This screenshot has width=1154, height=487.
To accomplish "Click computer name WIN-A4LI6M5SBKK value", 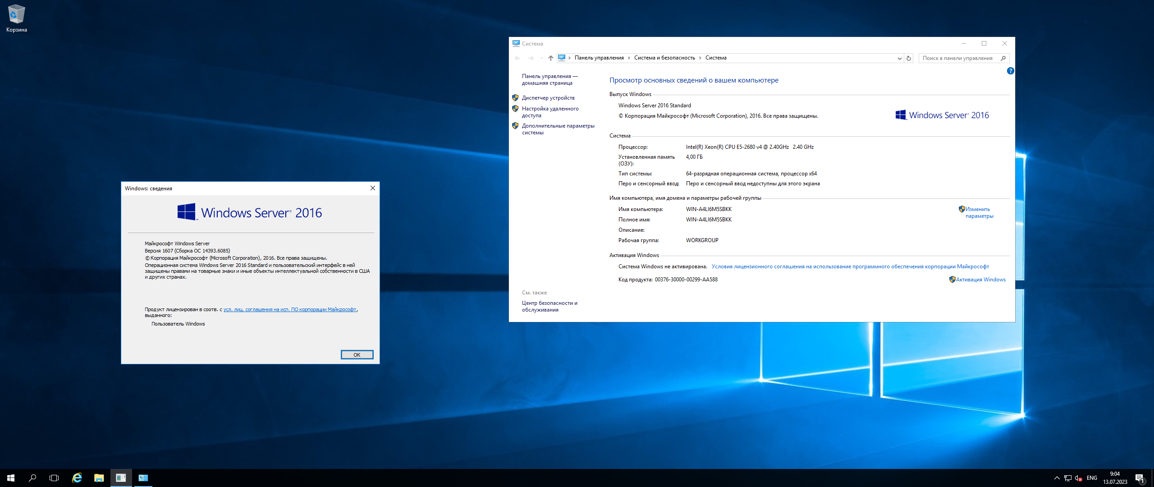I will point(709,209).
